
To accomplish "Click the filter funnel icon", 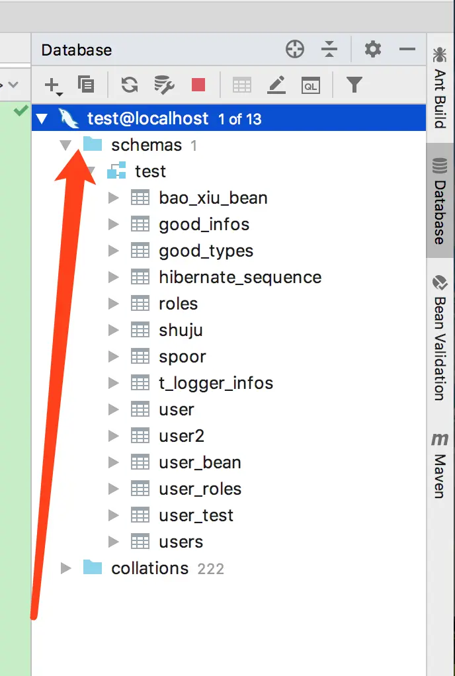I will pyautogui.click(x=354, y=84).
